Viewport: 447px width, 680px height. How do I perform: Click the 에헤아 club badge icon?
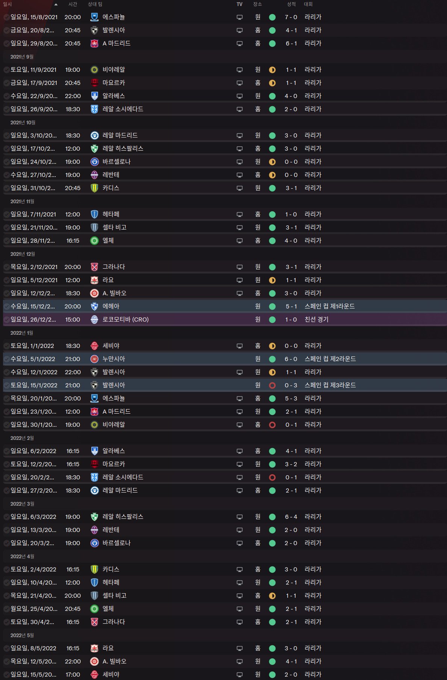point(95,306)
